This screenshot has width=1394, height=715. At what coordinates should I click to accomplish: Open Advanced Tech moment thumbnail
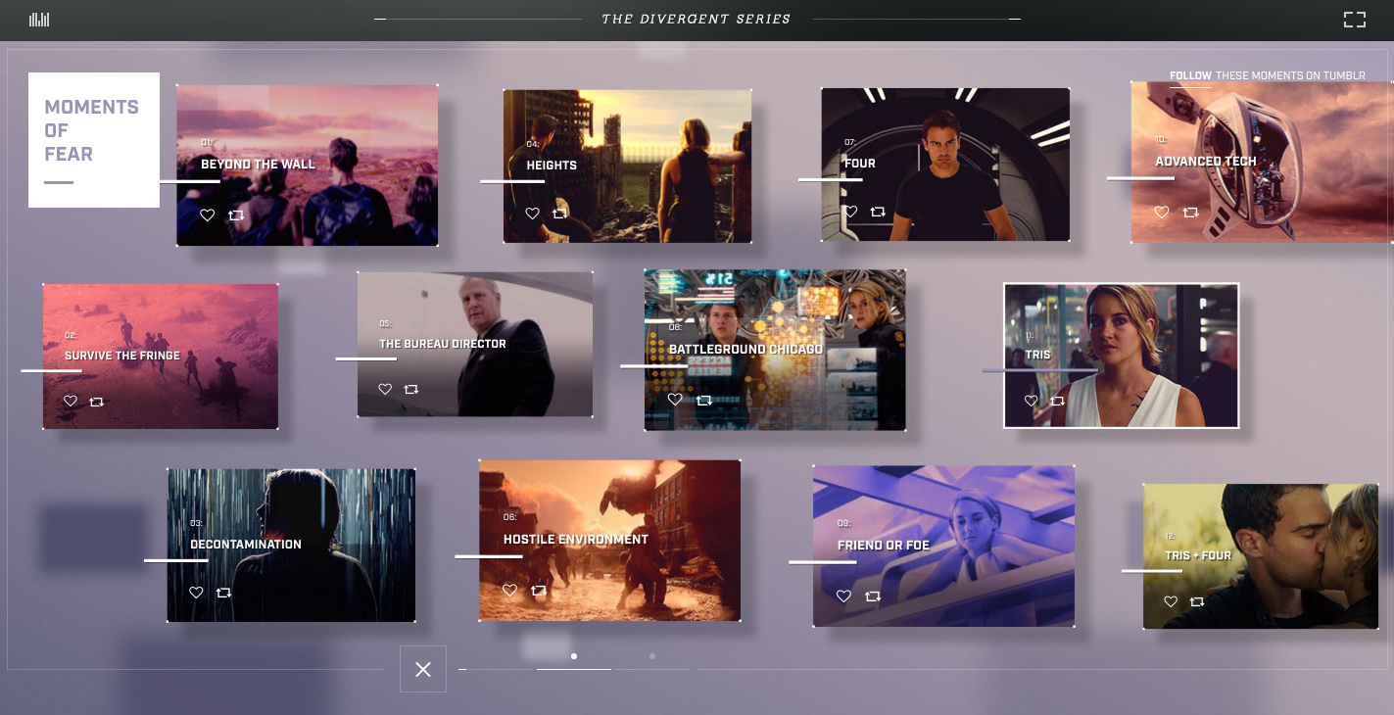click(1262, 163)
